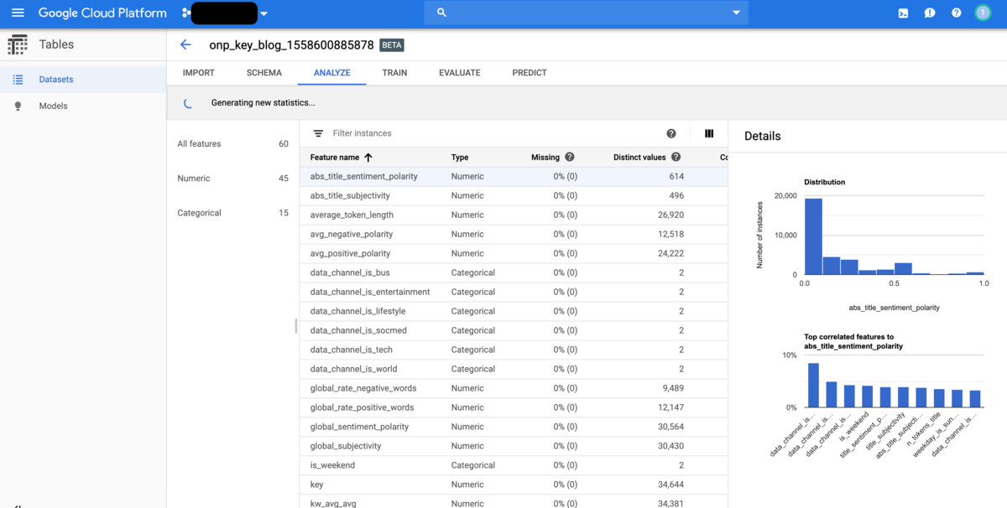Open the project dropdown arrow
The height and width of the screenshot is (508, 1007).
click(264, 14)
